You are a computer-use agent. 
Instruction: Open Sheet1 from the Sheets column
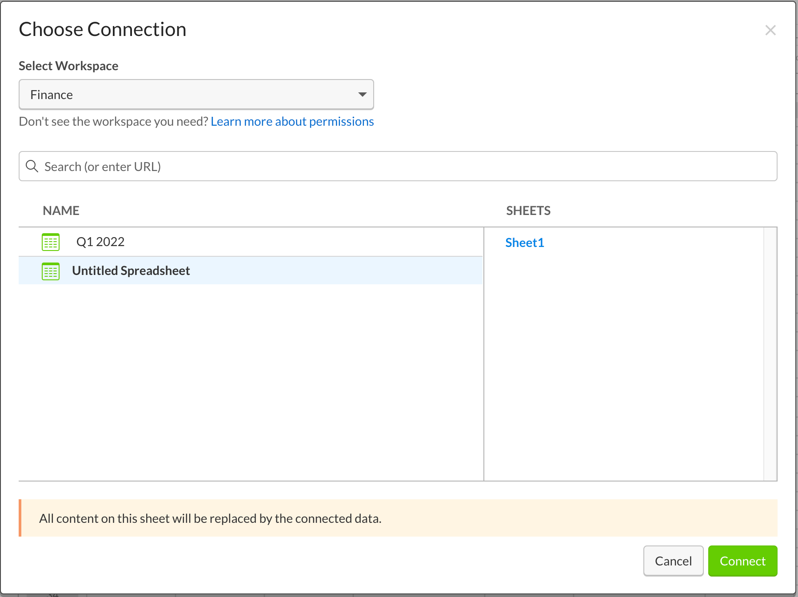[x=524, y=243]
